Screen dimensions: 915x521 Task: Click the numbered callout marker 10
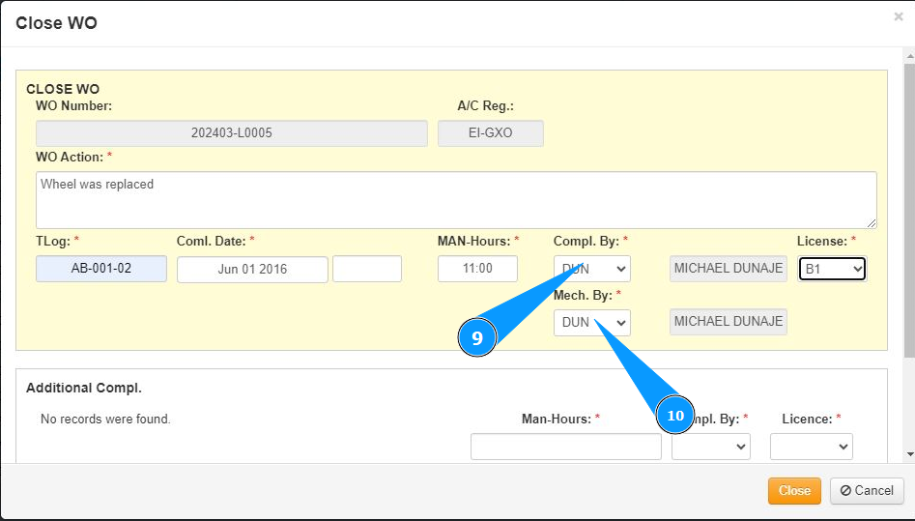[x=675, y=416]
